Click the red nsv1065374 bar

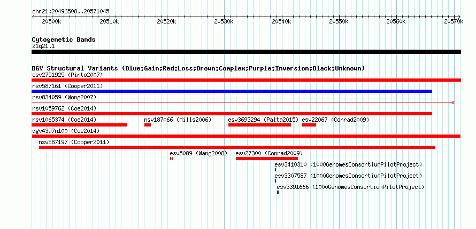pyautogui.click(x=79, y=125)
